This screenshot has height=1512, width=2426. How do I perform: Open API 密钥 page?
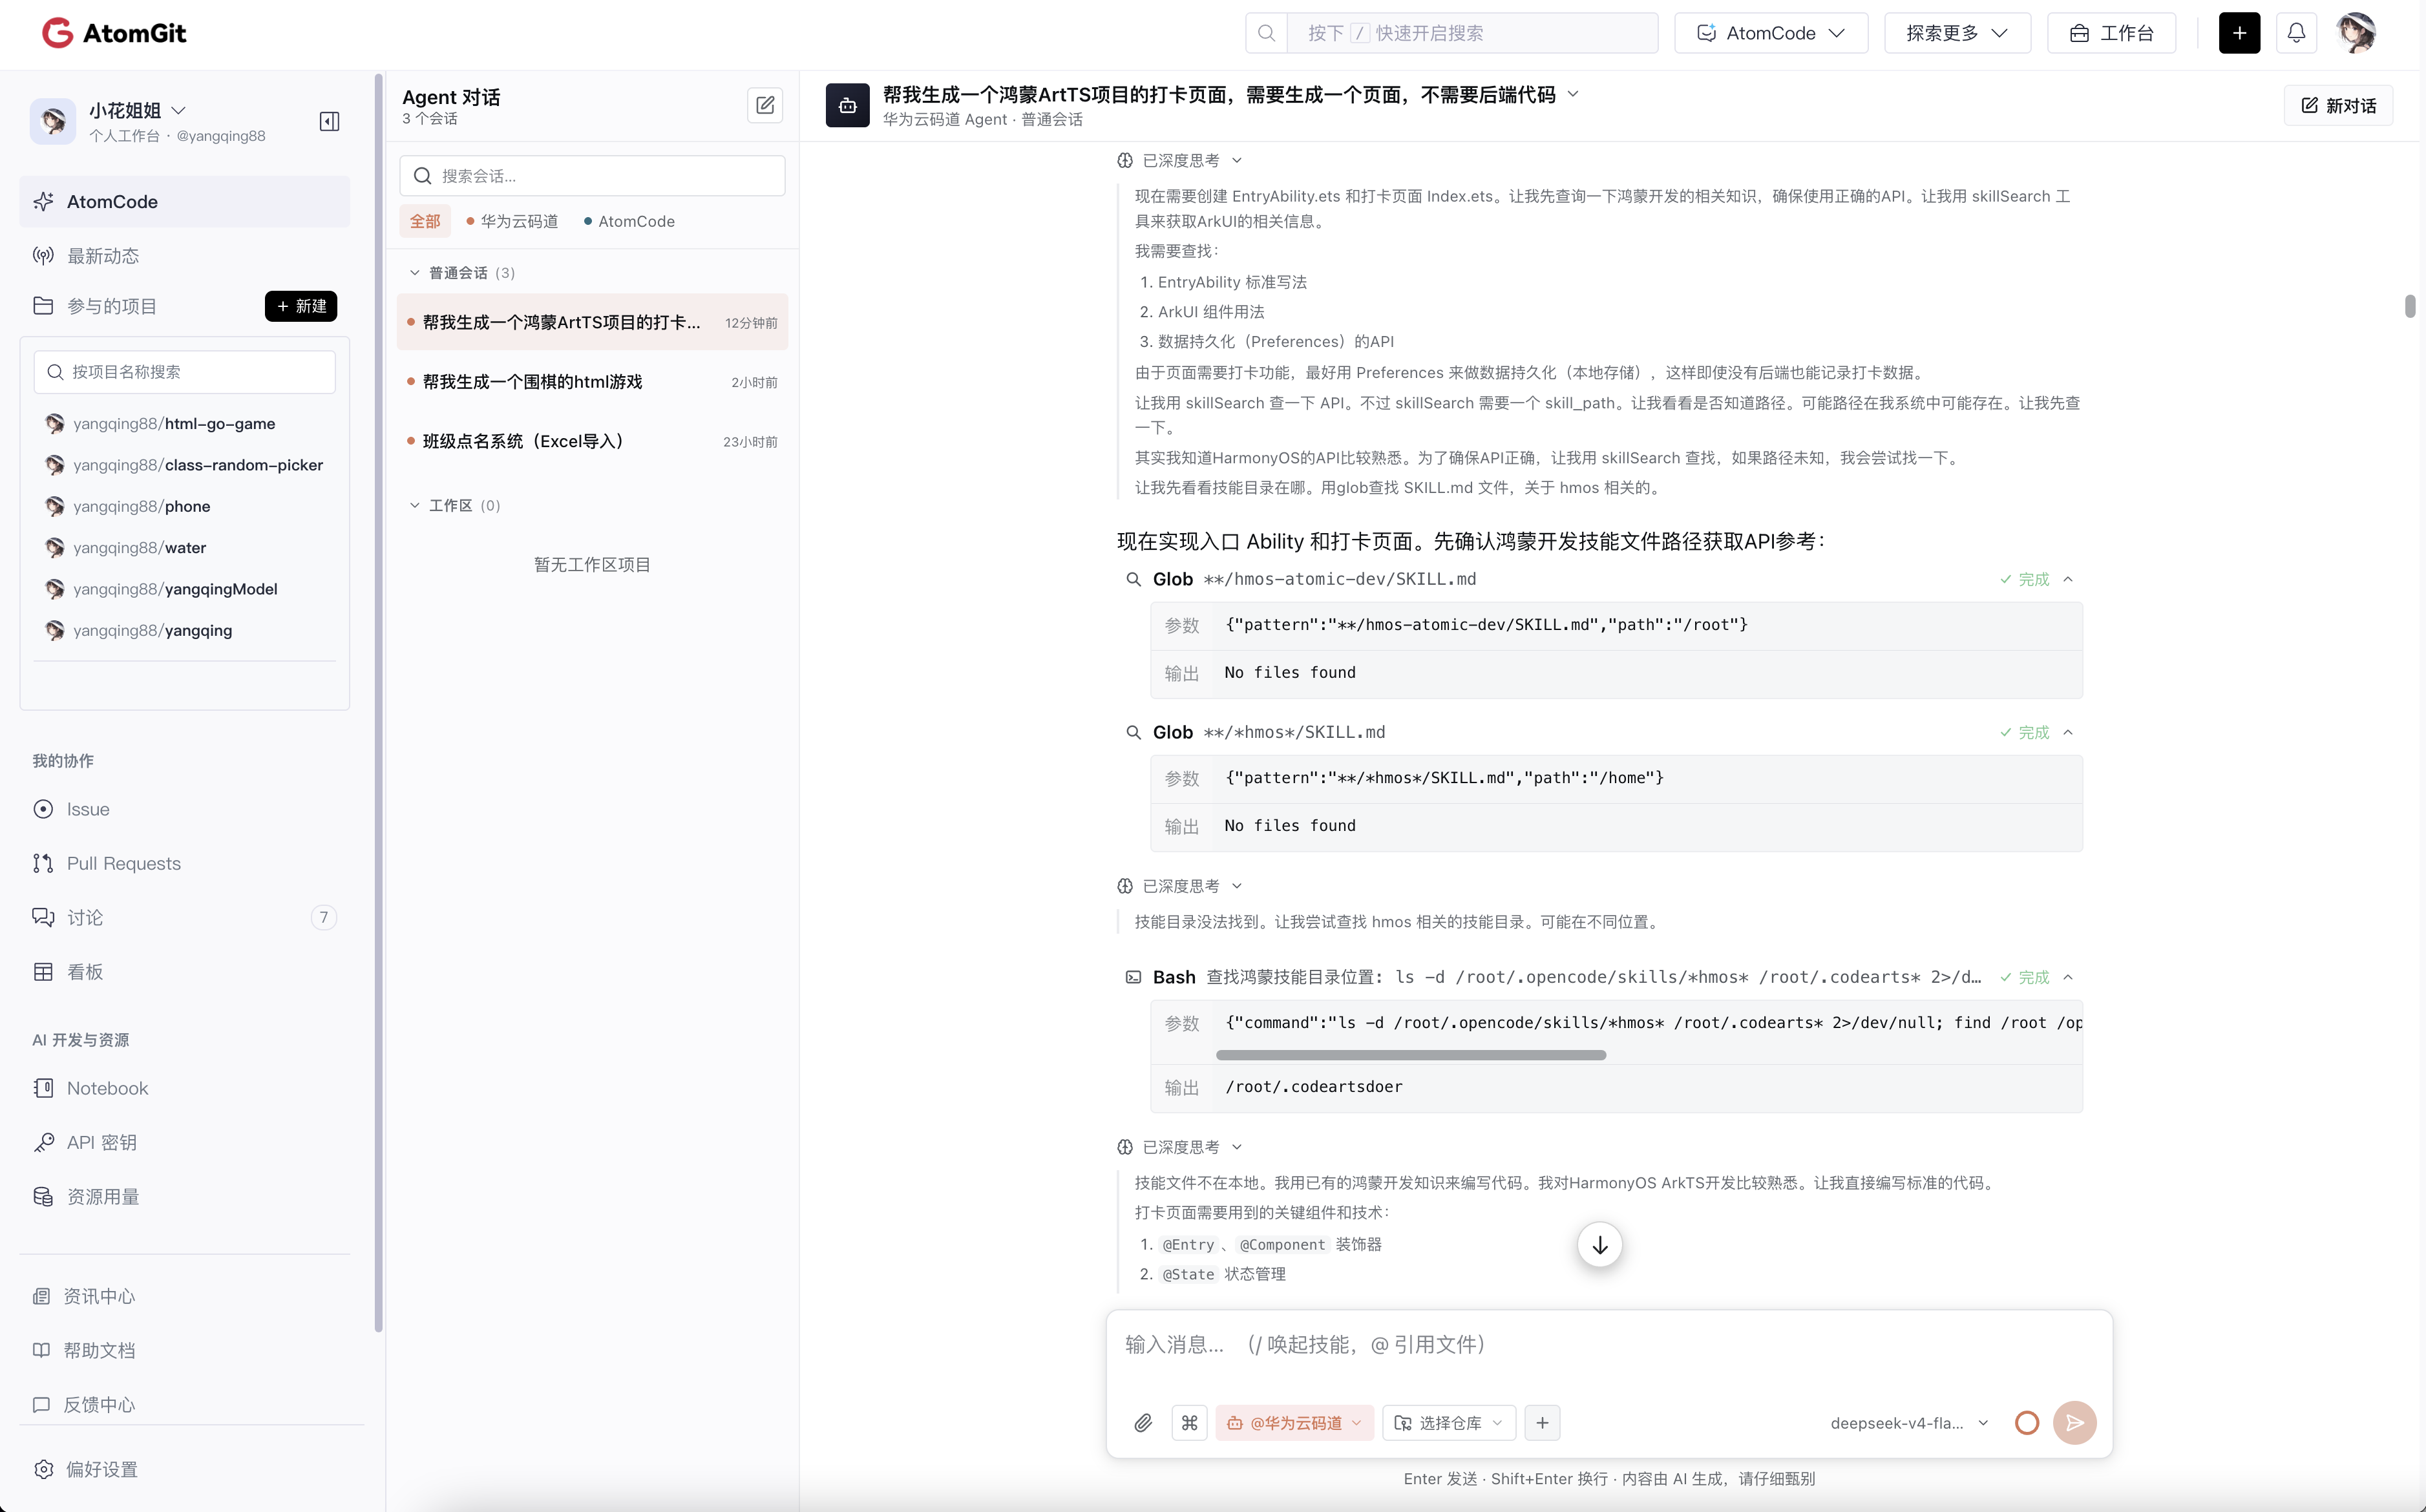(185, 1142)
